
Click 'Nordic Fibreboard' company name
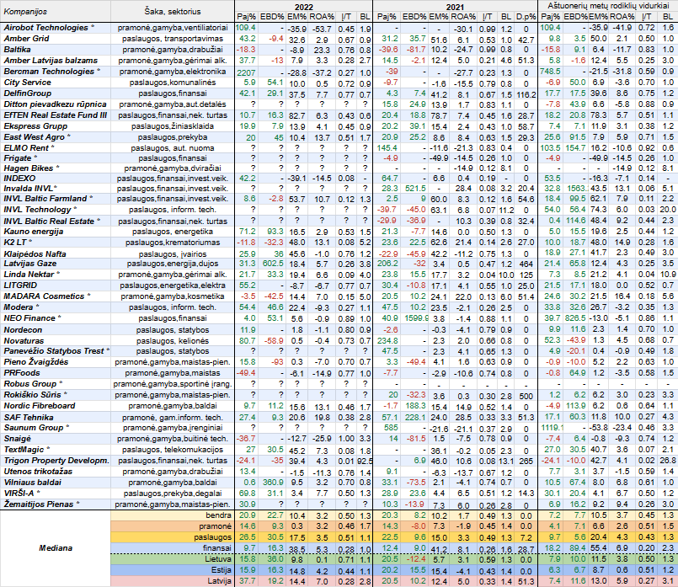point(56,406)
